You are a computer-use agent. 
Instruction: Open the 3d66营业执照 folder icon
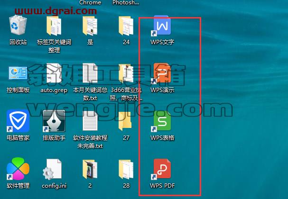(126, 73)
